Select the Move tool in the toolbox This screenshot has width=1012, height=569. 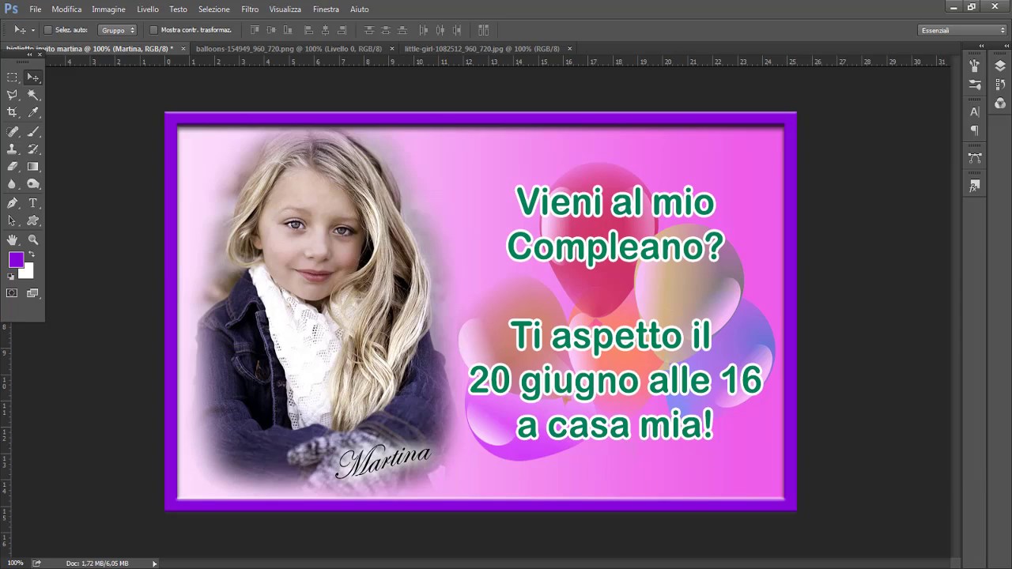coord(33,77)
